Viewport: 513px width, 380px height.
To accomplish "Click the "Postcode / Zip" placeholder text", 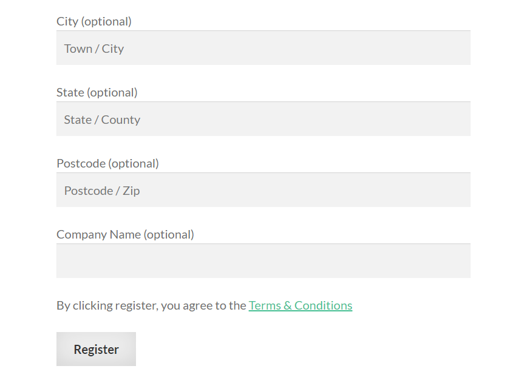I will point(102,191).
